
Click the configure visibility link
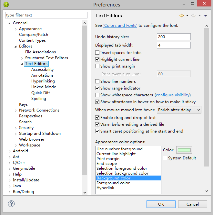click(172, 95)
